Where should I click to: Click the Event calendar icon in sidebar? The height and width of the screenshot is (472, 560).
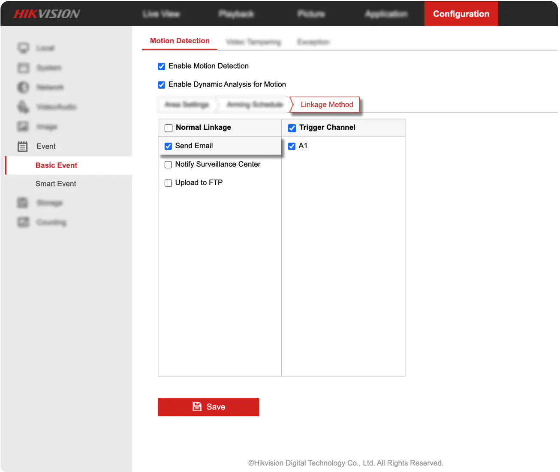(23, 146)
